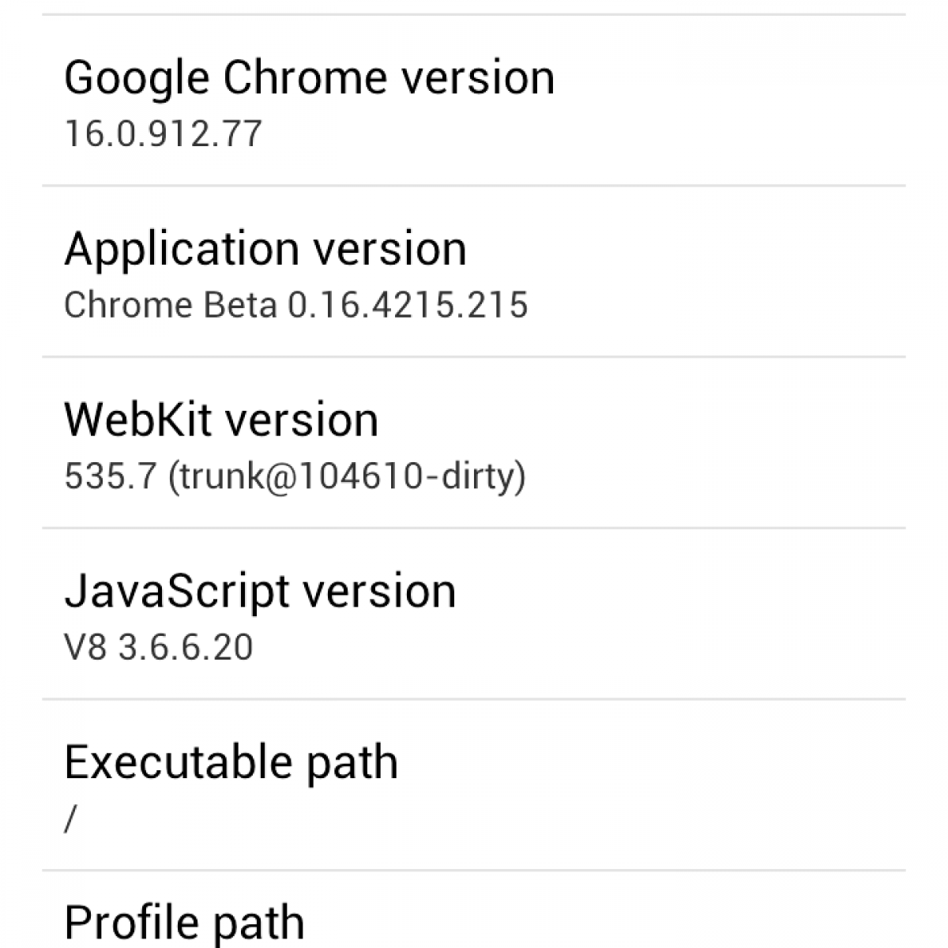Click the word Application in second heading
Screen dimensions: 948x948
point(182,249)
